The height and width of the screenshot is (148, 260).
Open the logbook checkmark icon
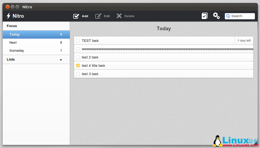coord(204,16)
